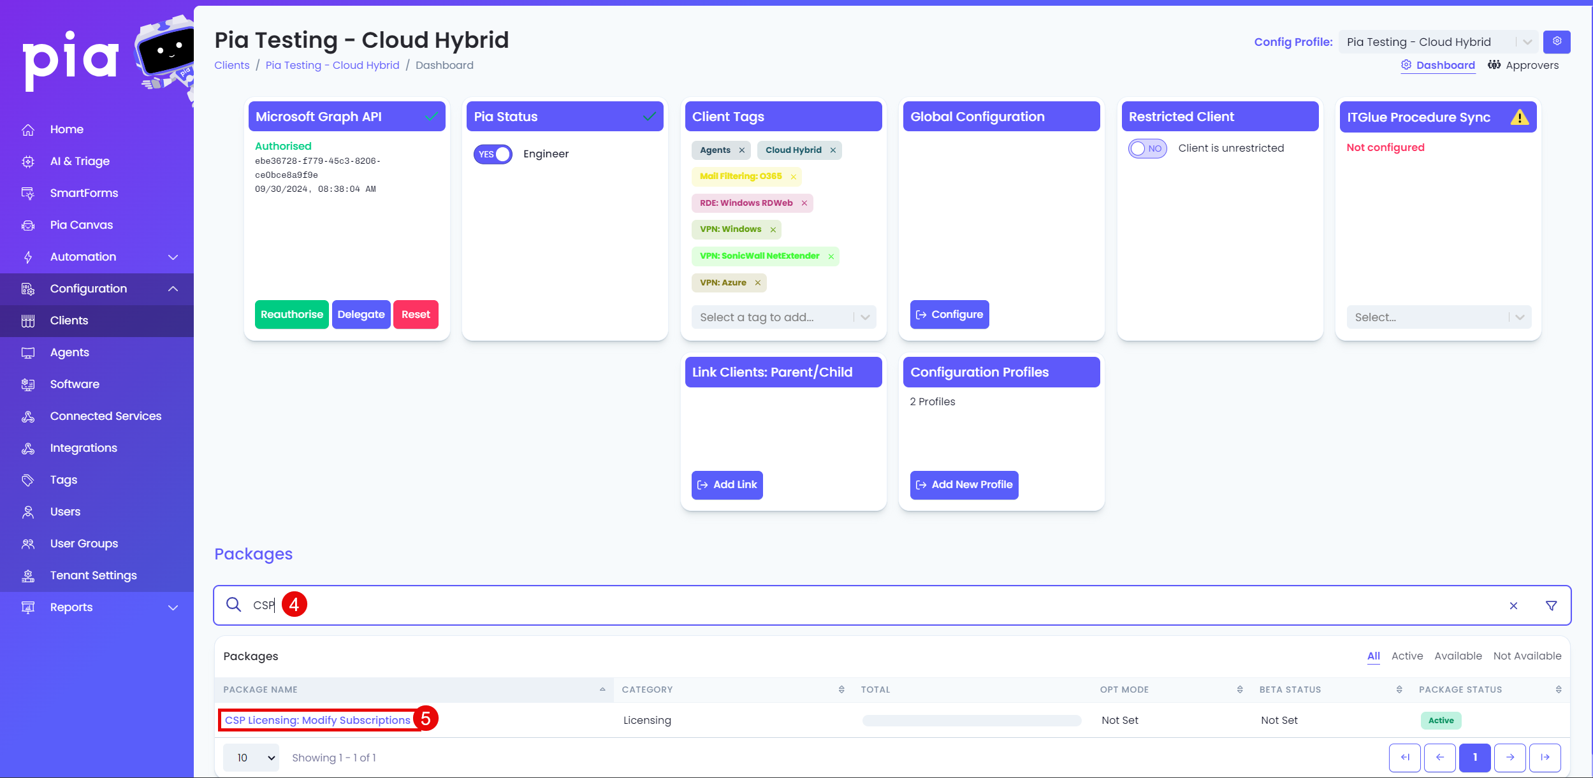This screenshot has width=1593, height=778.
Task: Go to previous page of packages
Action: tap(1439, 758)
